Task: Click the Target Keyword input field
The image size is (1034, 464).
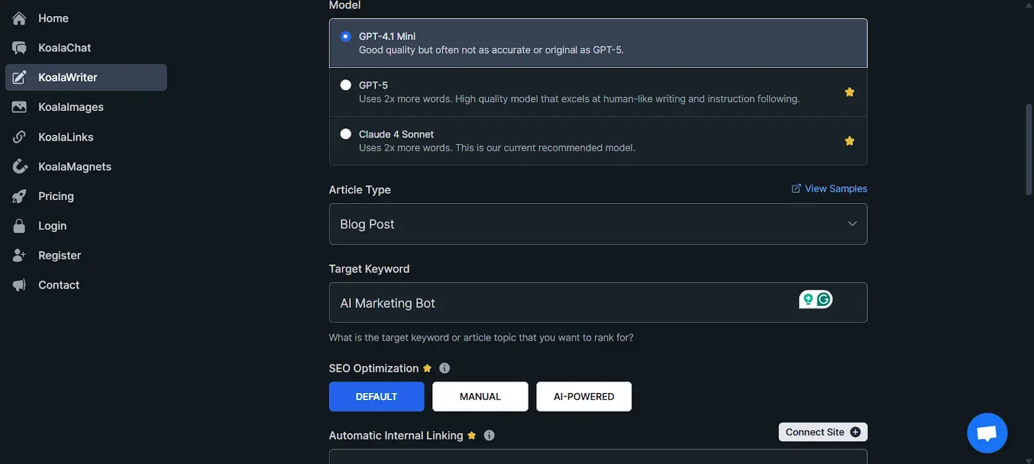Action: tap(598, 303)
